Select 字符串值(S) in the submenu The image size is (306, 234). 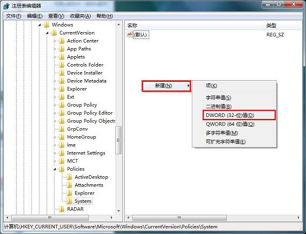(218, 98)
